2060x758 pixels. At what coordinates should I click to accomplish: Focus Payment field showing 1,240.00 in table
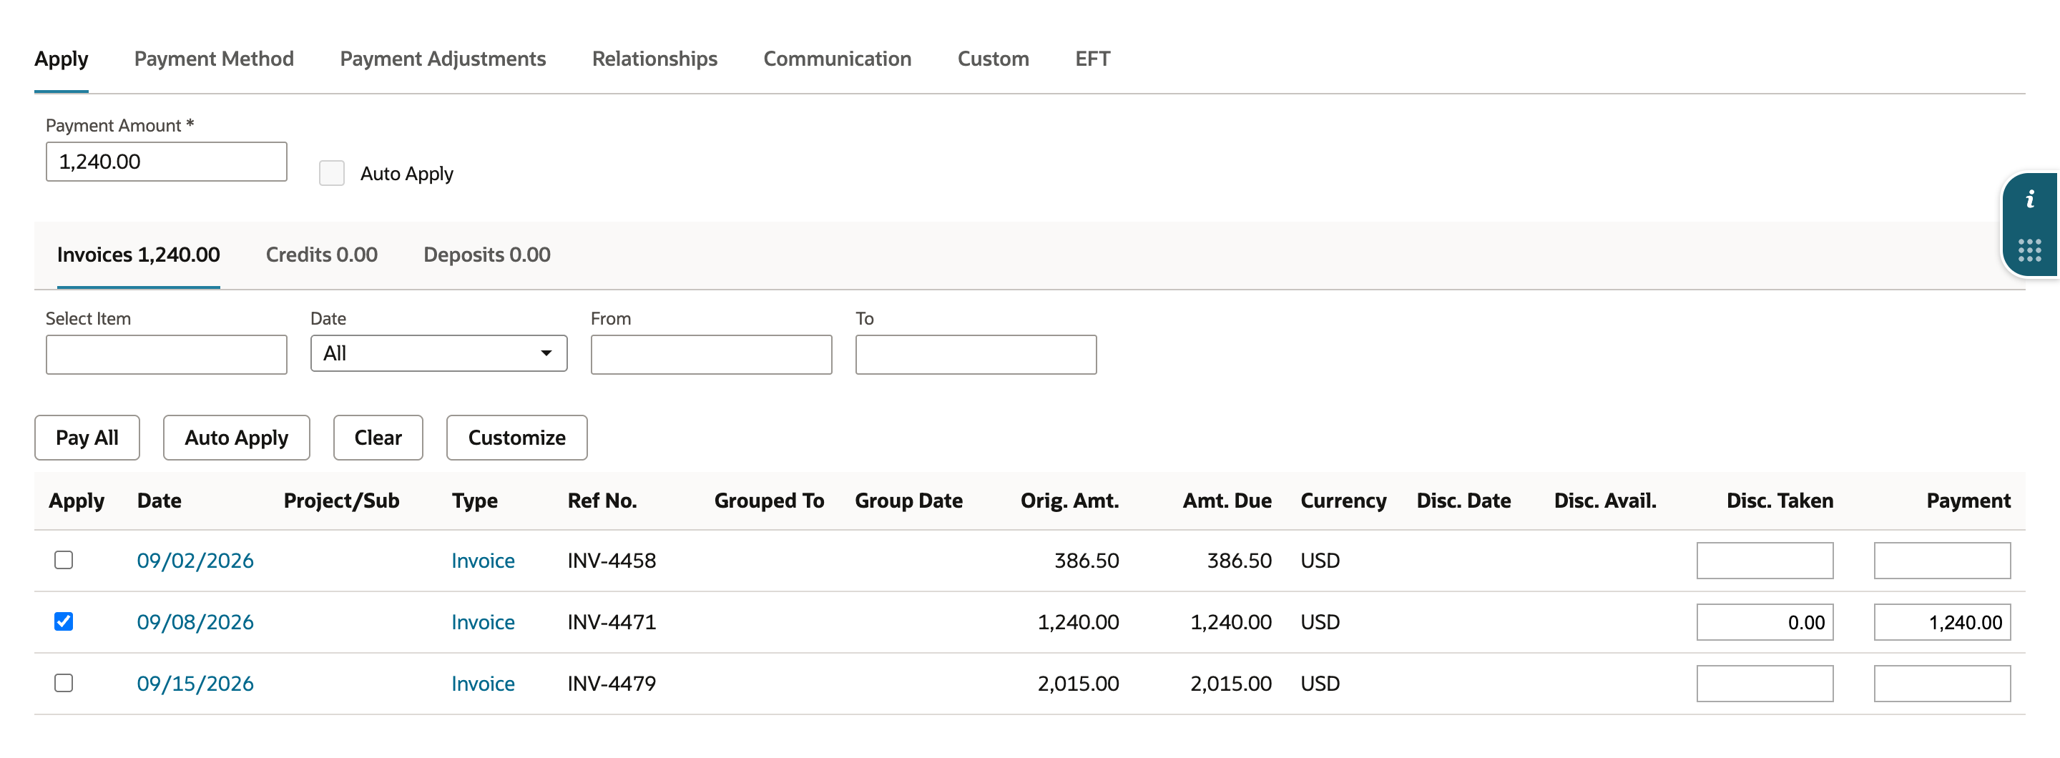point(1943,622)
